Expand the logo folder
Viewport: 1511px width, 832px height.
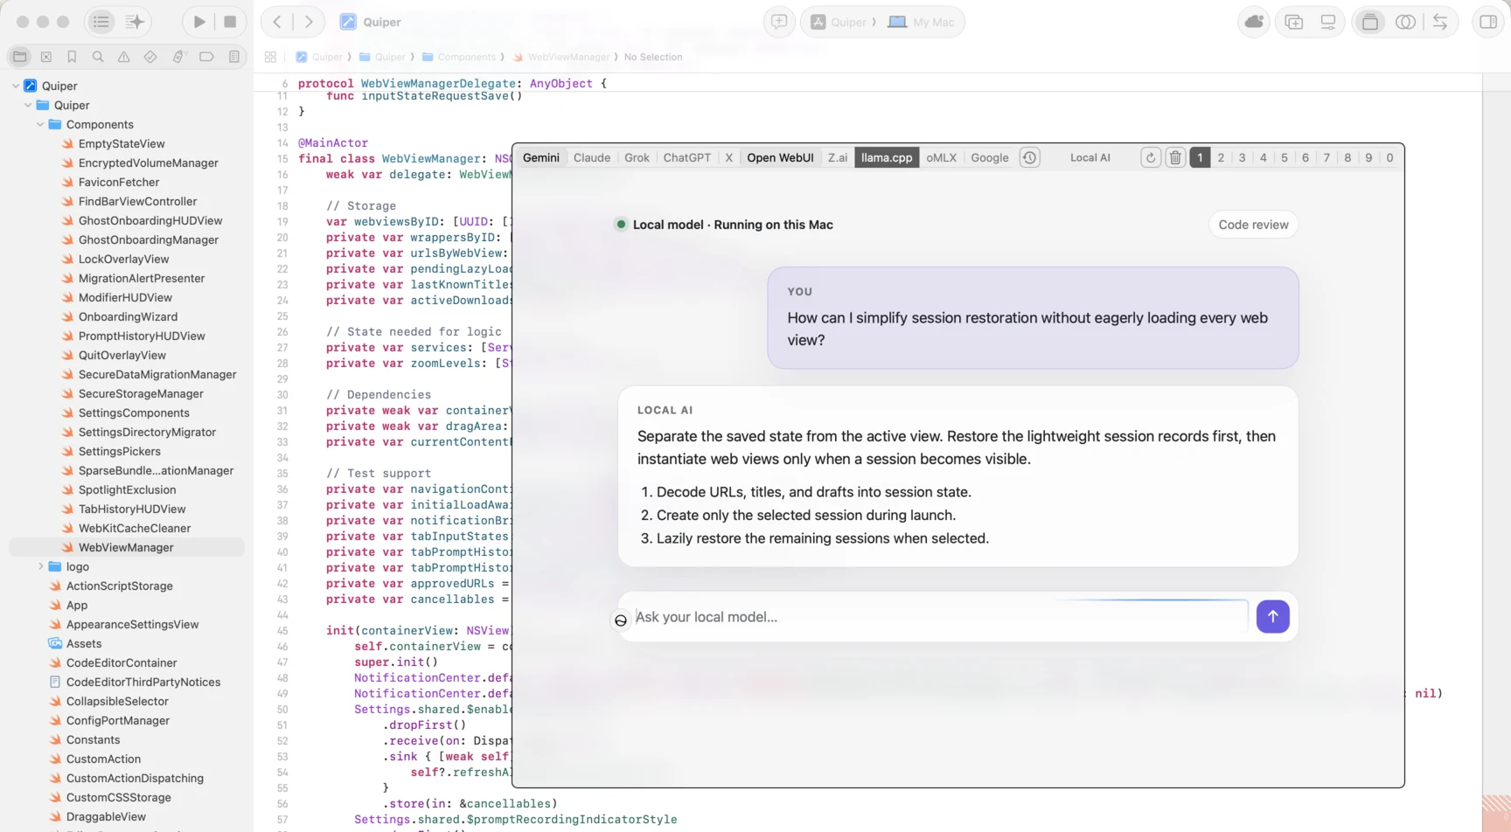40,566
